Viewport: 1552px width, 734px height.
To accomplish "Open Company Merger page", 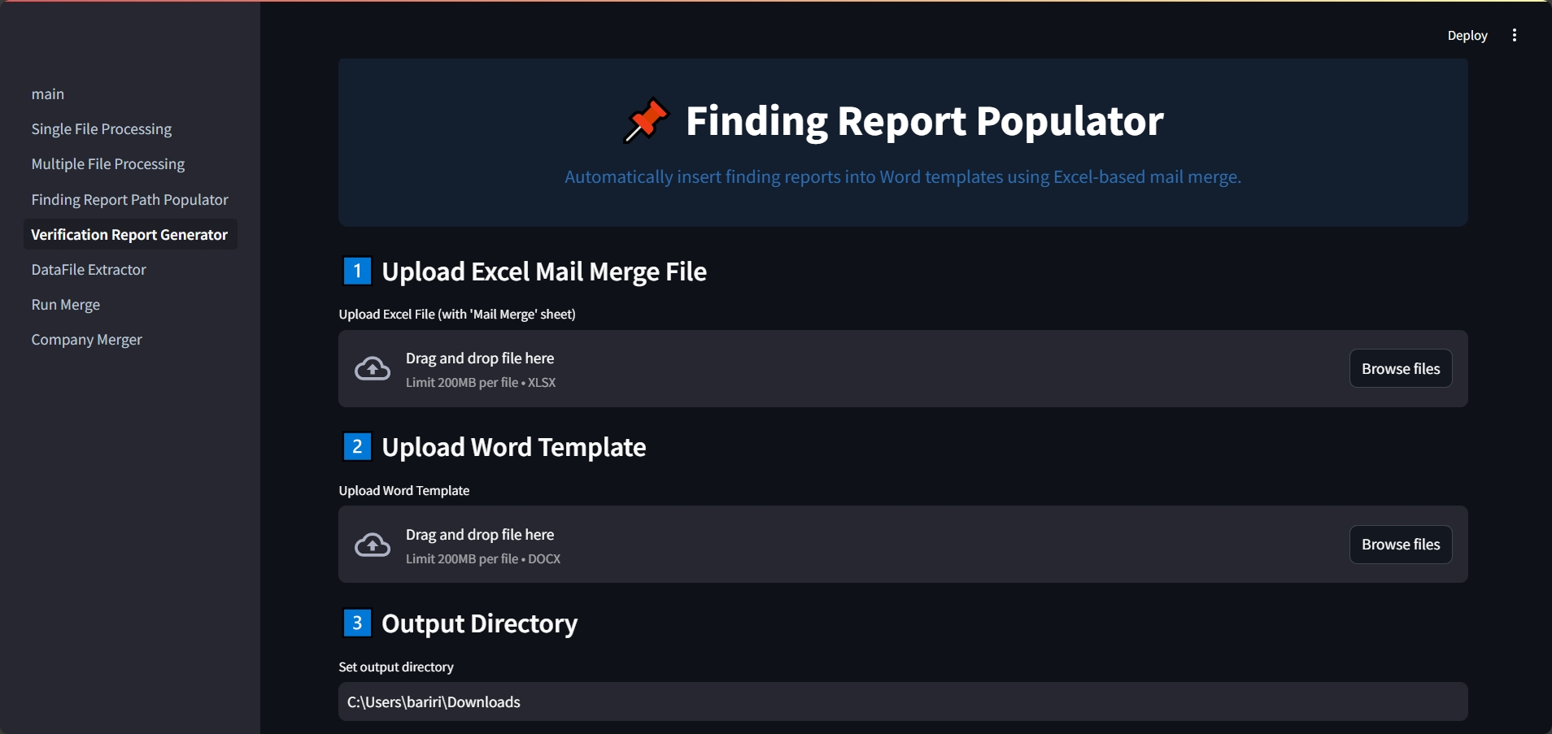I will pyautogui.click(x=87, y=340).
